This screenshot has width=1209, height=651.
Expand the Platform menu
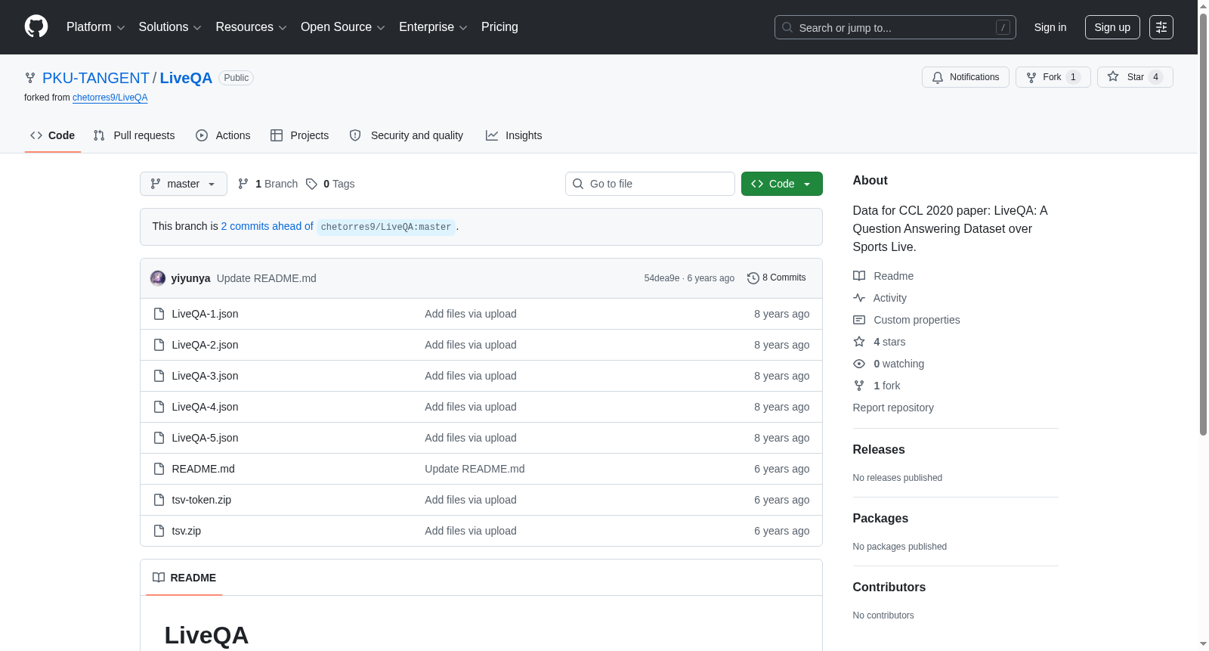tap(95, 27)
